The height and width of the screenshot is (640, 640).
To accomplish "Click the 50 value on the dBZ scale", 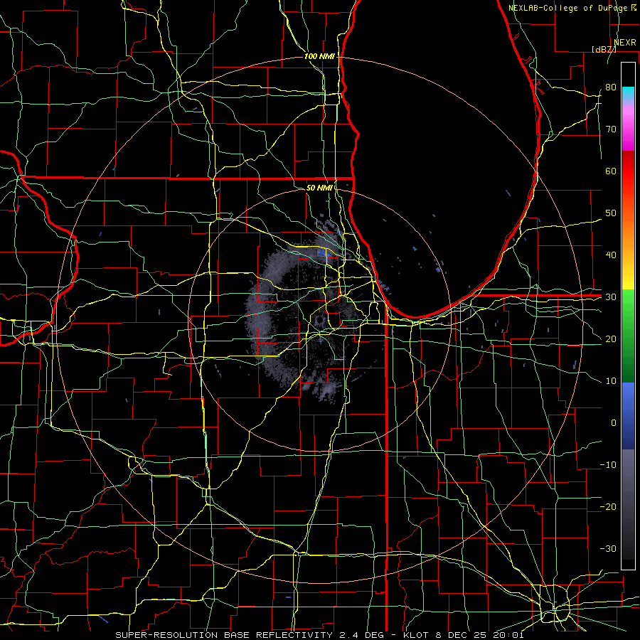I will coord(611,213).
